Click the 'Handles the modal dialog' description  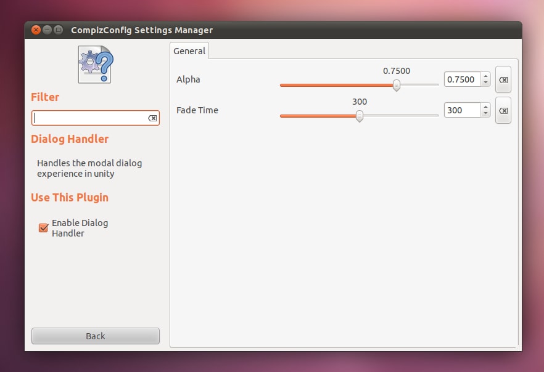[x=89, y=168]
